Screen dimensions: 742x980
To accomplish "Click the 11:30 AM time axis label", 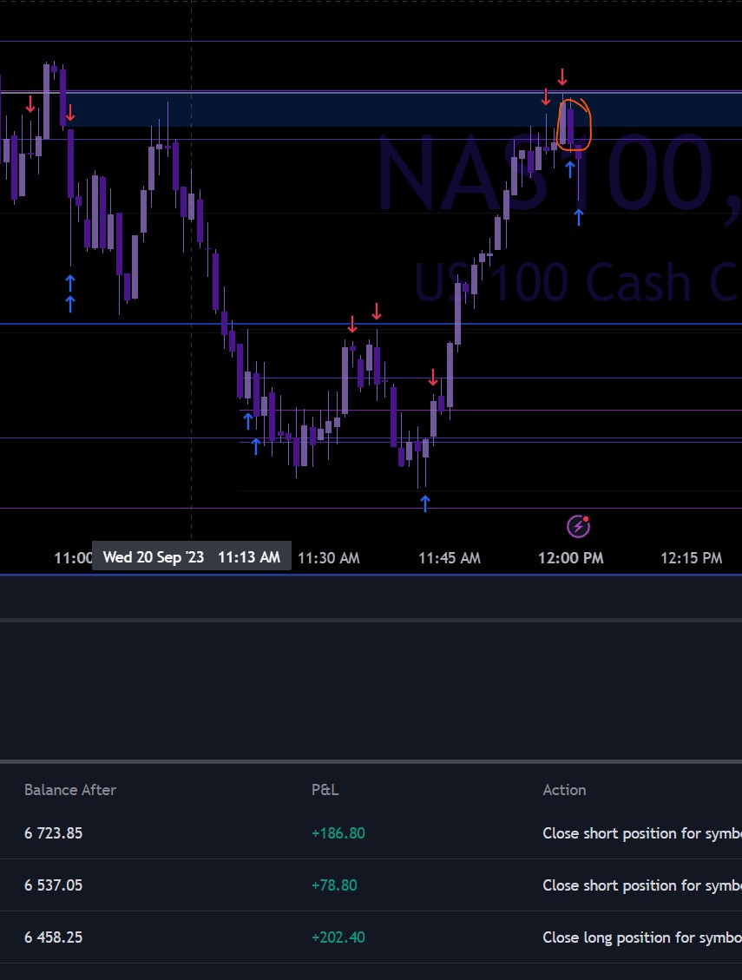I will click(329, 557).
